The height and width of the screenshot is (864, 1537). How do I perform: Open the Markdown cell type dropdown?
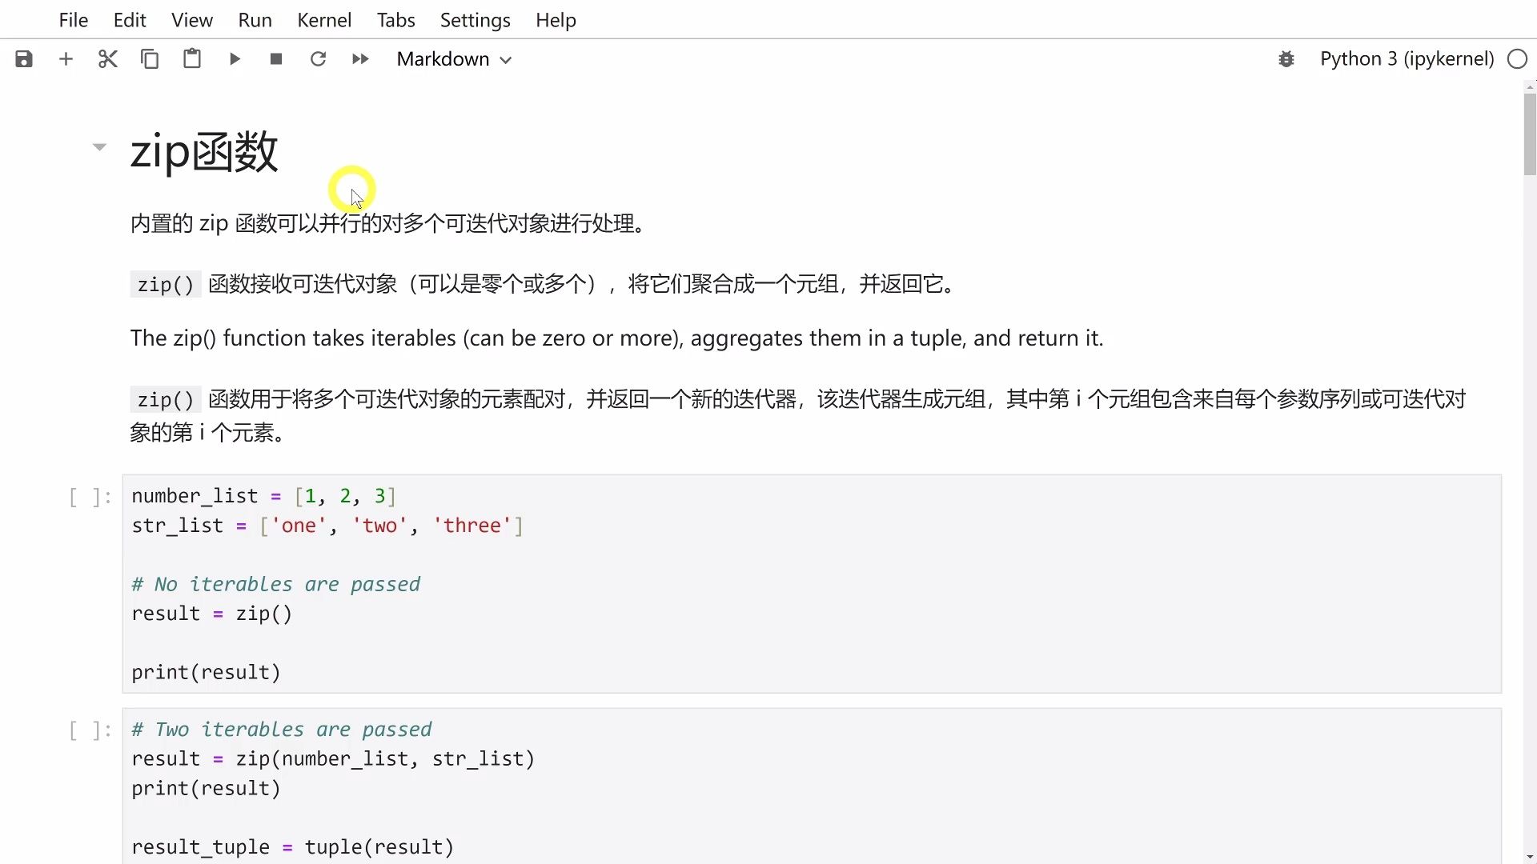point(454,59)
